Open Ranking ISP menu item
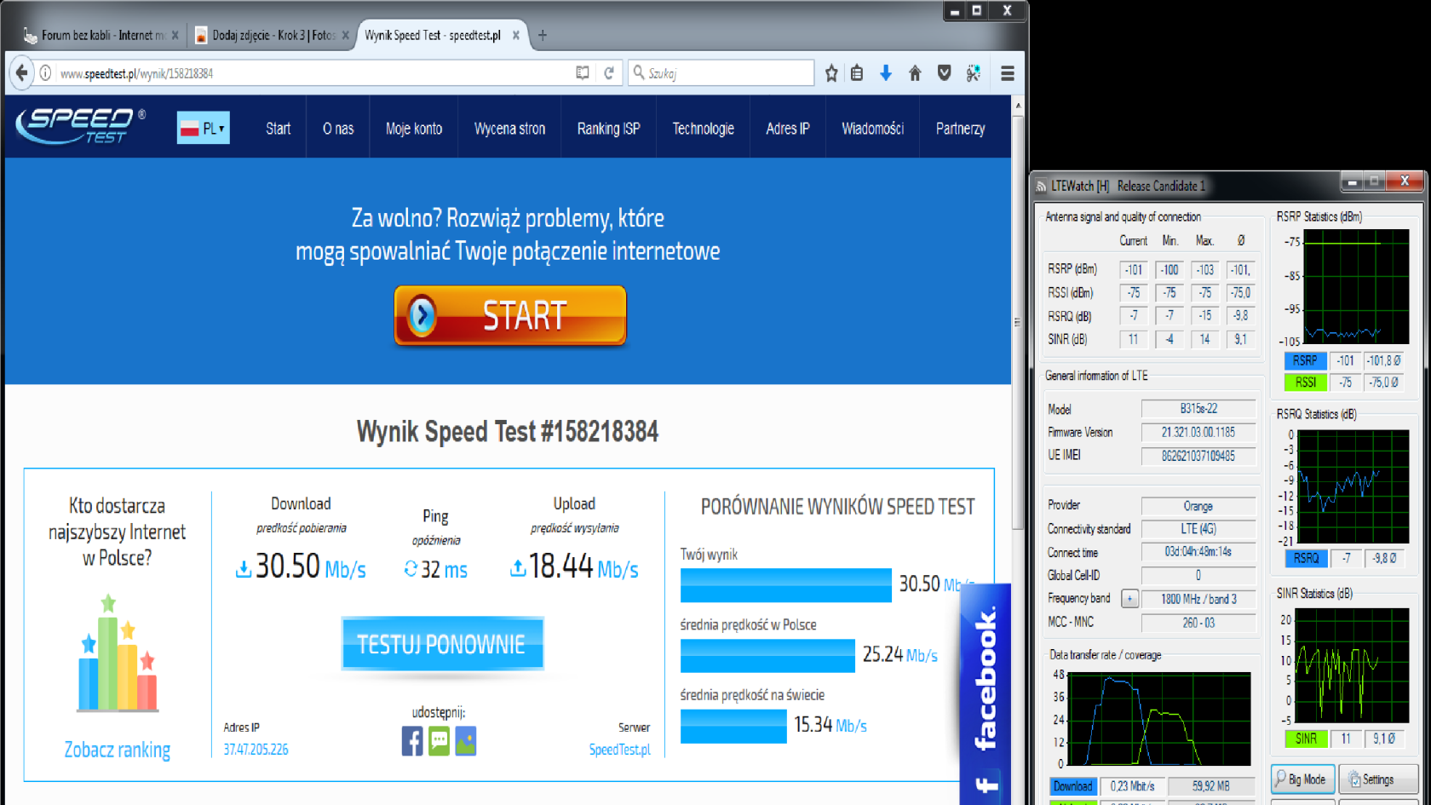 (x=608, y=129)
